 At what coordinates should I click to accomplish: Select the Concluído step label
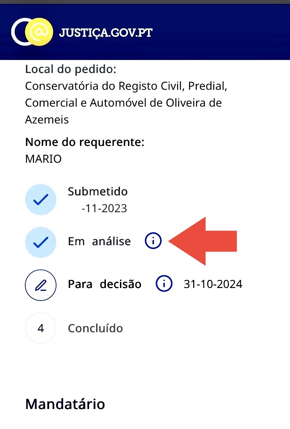coord(95,328)
